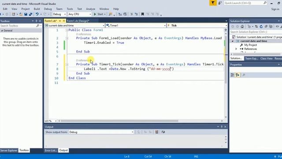Viewport: 282px width, 159px height.
Task: Toggle Word Wrap icon in Output panel
Action: pyautogui.click(x=163, y=132)
